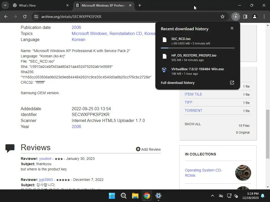Open 2006 Year link
This screenshot has width=270, height=202.
76,127
